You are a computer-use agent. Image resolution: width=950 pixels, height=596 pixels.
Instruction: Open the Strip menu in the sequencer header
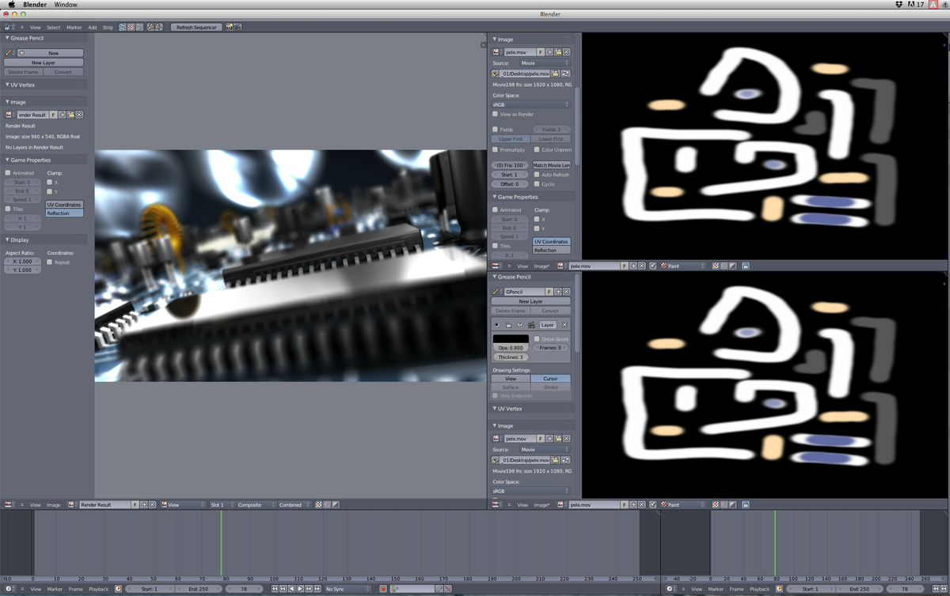coord(108,26)
